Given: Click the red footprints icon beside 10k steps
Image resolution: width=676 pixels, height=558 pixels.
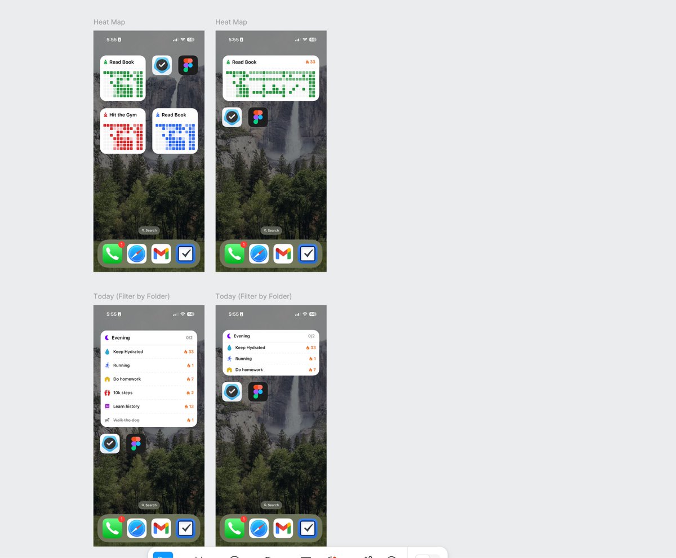Looking at the screenshot, I should pos(107,392).
